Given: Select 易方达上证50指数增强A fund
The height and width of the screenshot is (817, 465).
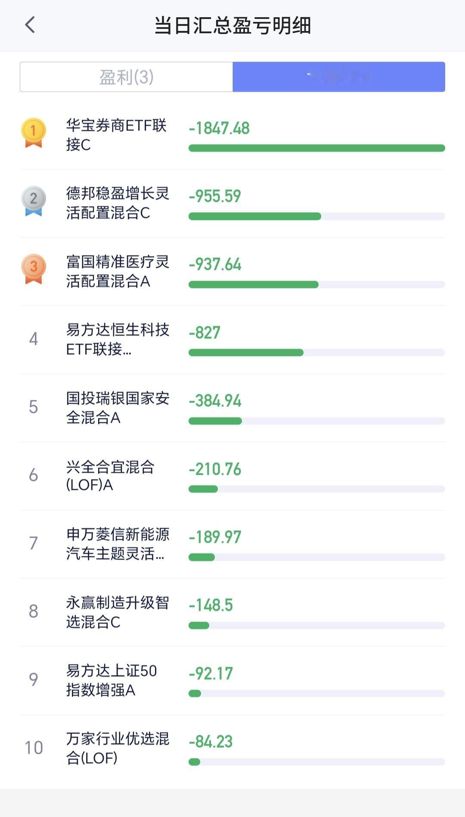Looking at the screenshot, I should tap(232, 680).
